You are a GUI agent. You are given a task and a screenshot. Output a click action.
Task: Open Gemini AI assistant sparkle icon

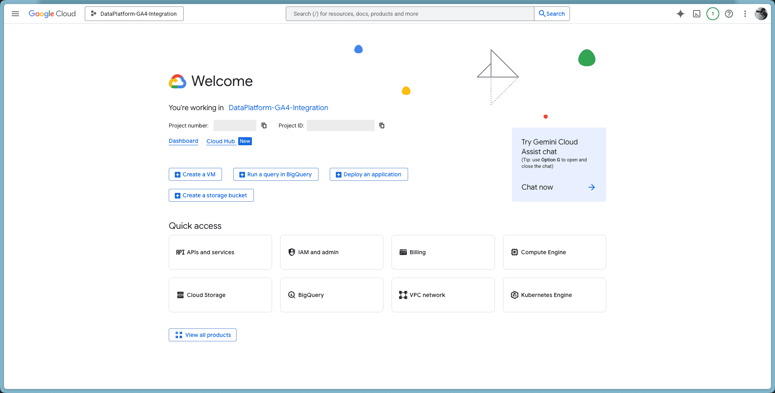681,14
